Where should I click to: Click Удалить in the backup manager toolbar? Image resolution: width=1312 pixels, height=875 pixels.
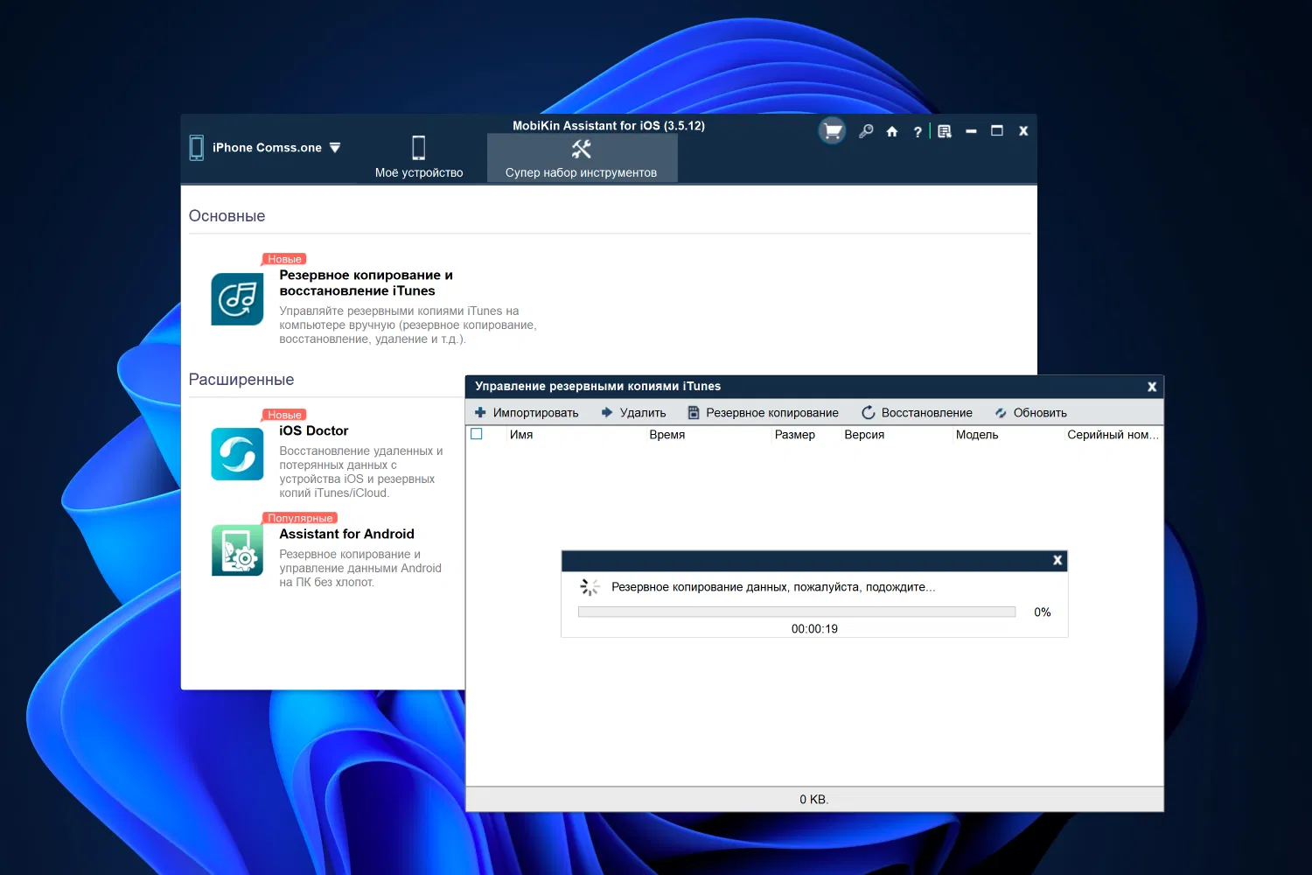pos(634,413)
